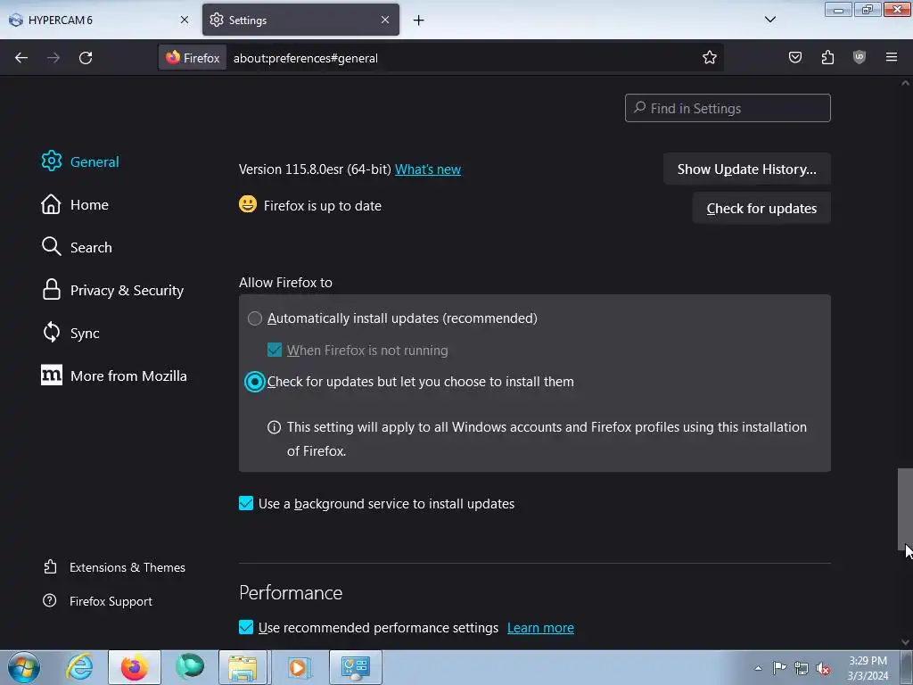Click the scrollbar up arrow
This screenshot has height=685, width=913.
pyautogui.click(x=905, y=83)
